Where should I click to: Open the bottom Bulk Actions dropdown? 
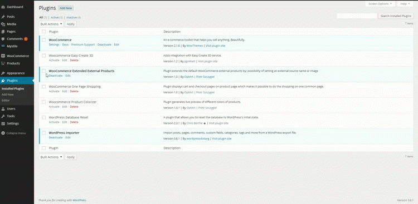[51, 157]
